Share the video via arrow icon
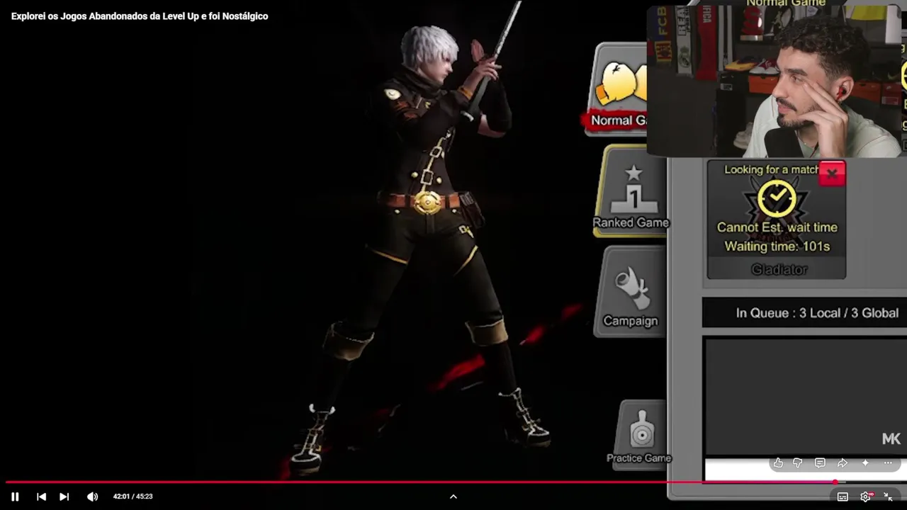The image size is (907, 510). 843,463
